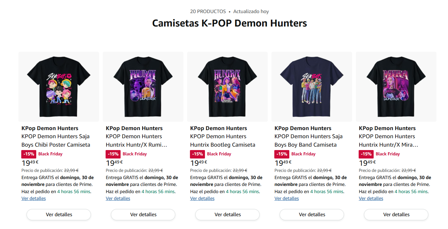This screenshot has height=229, width=448.
Task: Open 'Saja Boys Boy Band Camiseta' product title
Action: [x=308, y=141]
